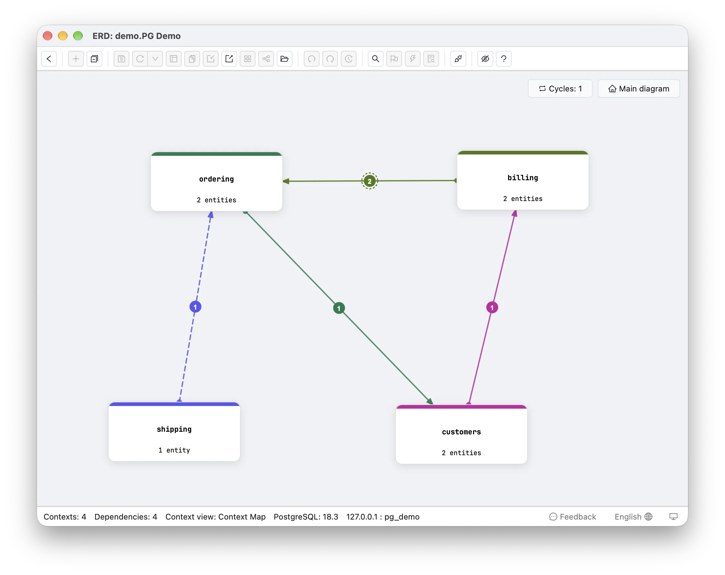Click the plus add button

pyautogui.click(x=76, y=59)
